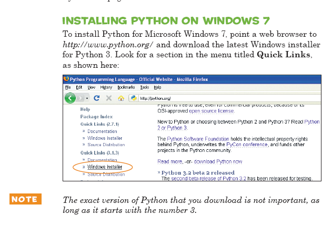The image size is (332, 225).
Task: Click the page title text in title bar
Action: (139, 79)
